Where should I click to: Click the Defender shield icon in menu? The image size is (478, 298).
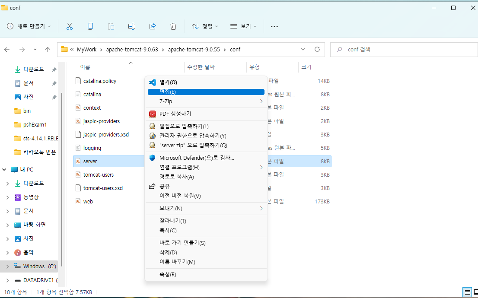tap(153, 158)
